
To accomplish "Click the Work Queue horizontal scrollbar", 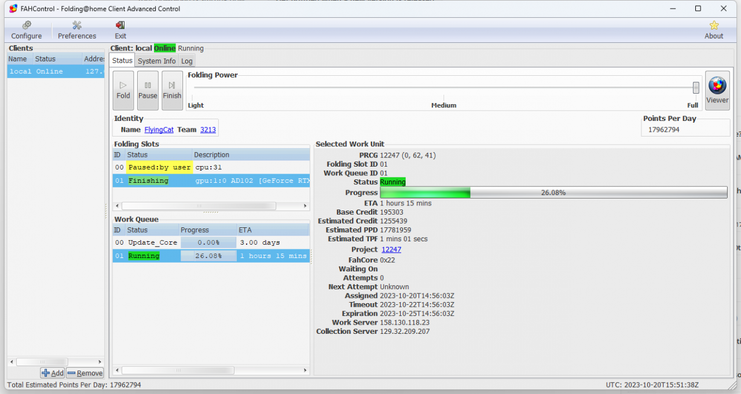I will click(x=178, y=370).
